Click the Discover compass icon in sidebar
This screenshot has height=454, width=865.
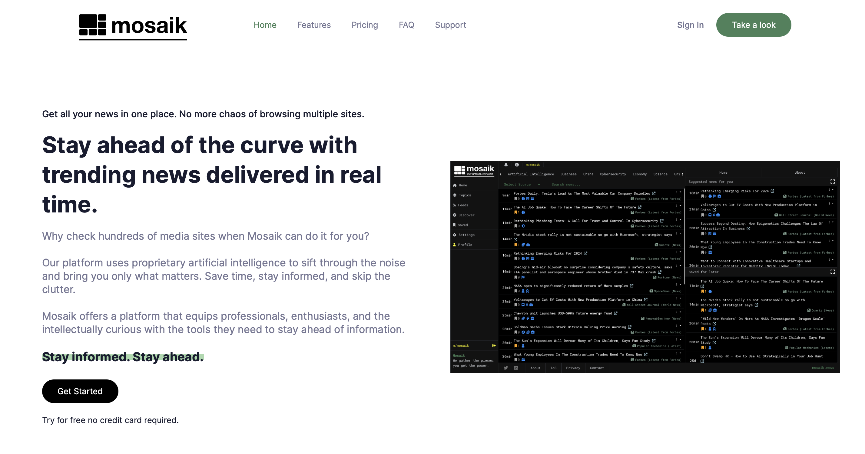click(455, 215)
